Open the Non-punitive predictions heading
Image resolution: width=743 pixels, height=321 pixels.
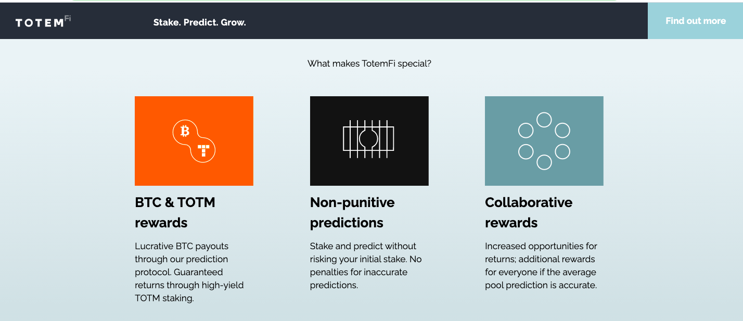click(352, 212)
